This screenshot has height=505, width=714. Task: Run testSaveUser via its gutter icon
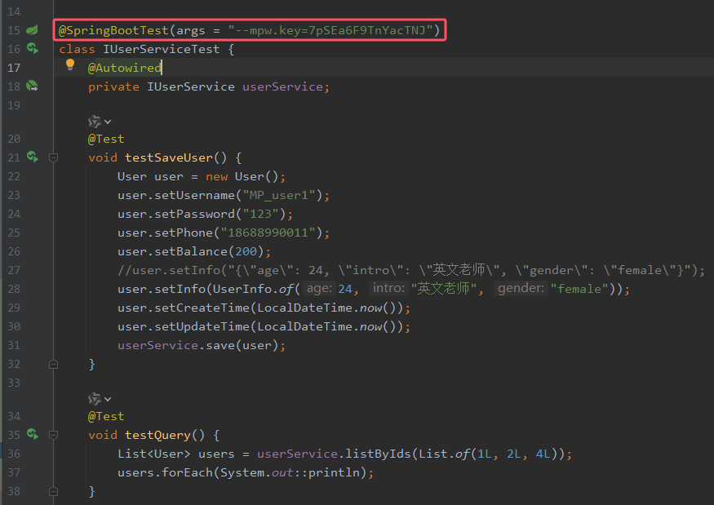pos(33,157)
